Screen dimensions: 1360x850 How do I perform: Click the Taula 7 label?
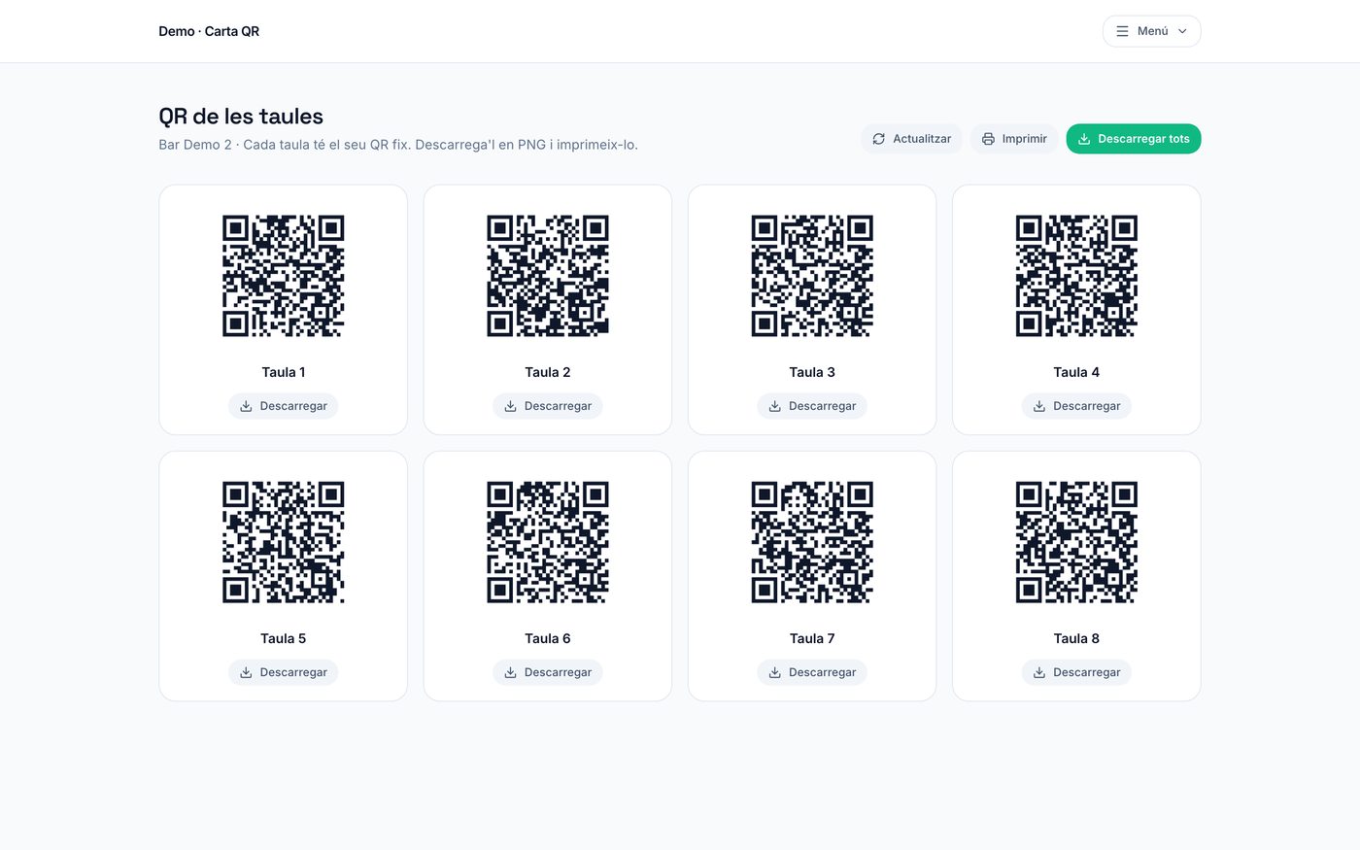tap(812, 638)
